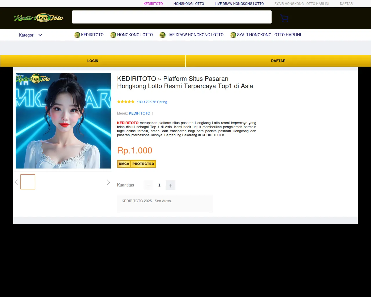
Task: Select LIVE DRAW HONGKONG LOTTO in category navigation
Action: [195, 35]
